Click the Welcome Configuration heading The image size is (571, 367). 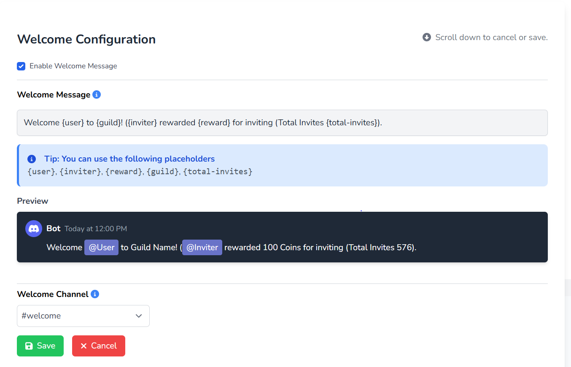[x=86, y=39]
